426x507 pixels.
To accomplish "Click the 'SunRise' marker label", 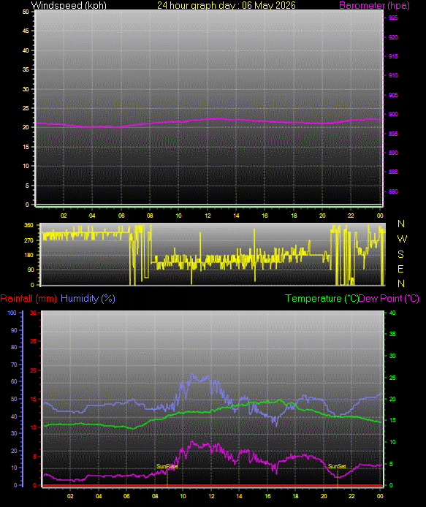I will [x=167, y=466].
